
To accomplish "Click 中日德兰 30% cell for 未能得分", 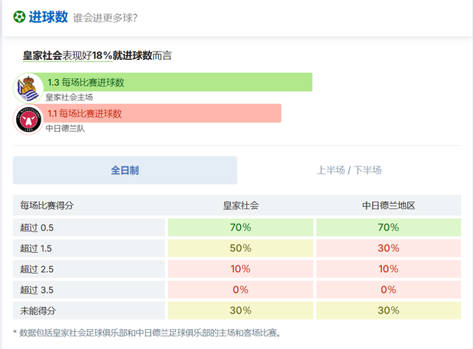I will pos(389,311).
